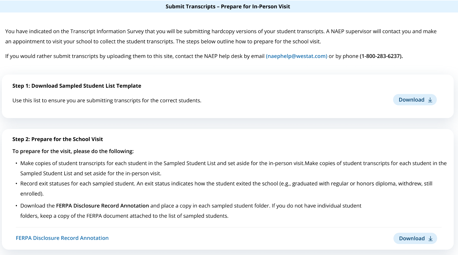Click the bold FERPA Disclosure Record Annotation text
Image resolution: width=458 pixels, height=255 pixels.
coord(102,206)
